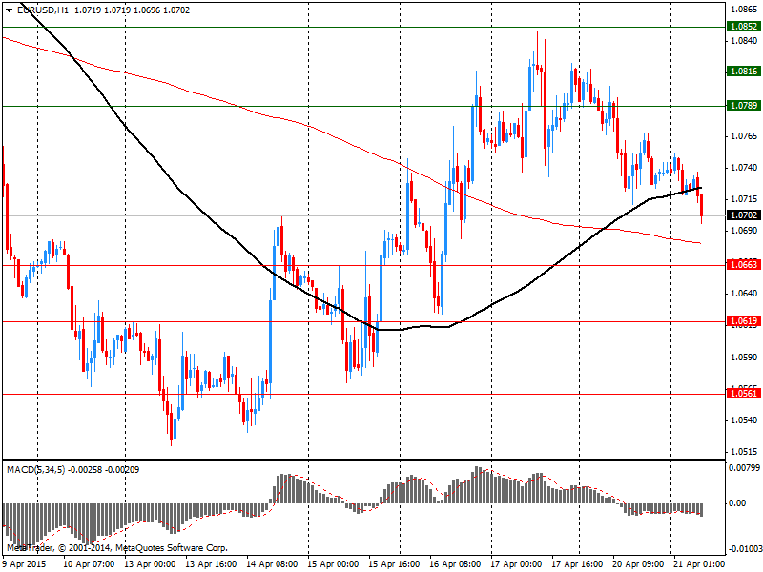Click the red 1.0561 support price label

pos(744,394)
